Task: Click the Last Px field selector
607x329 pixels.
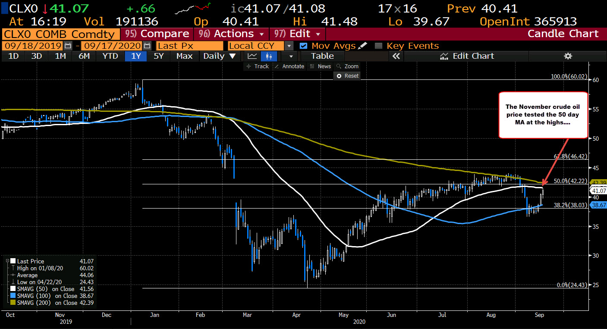Action: (190, 46)
